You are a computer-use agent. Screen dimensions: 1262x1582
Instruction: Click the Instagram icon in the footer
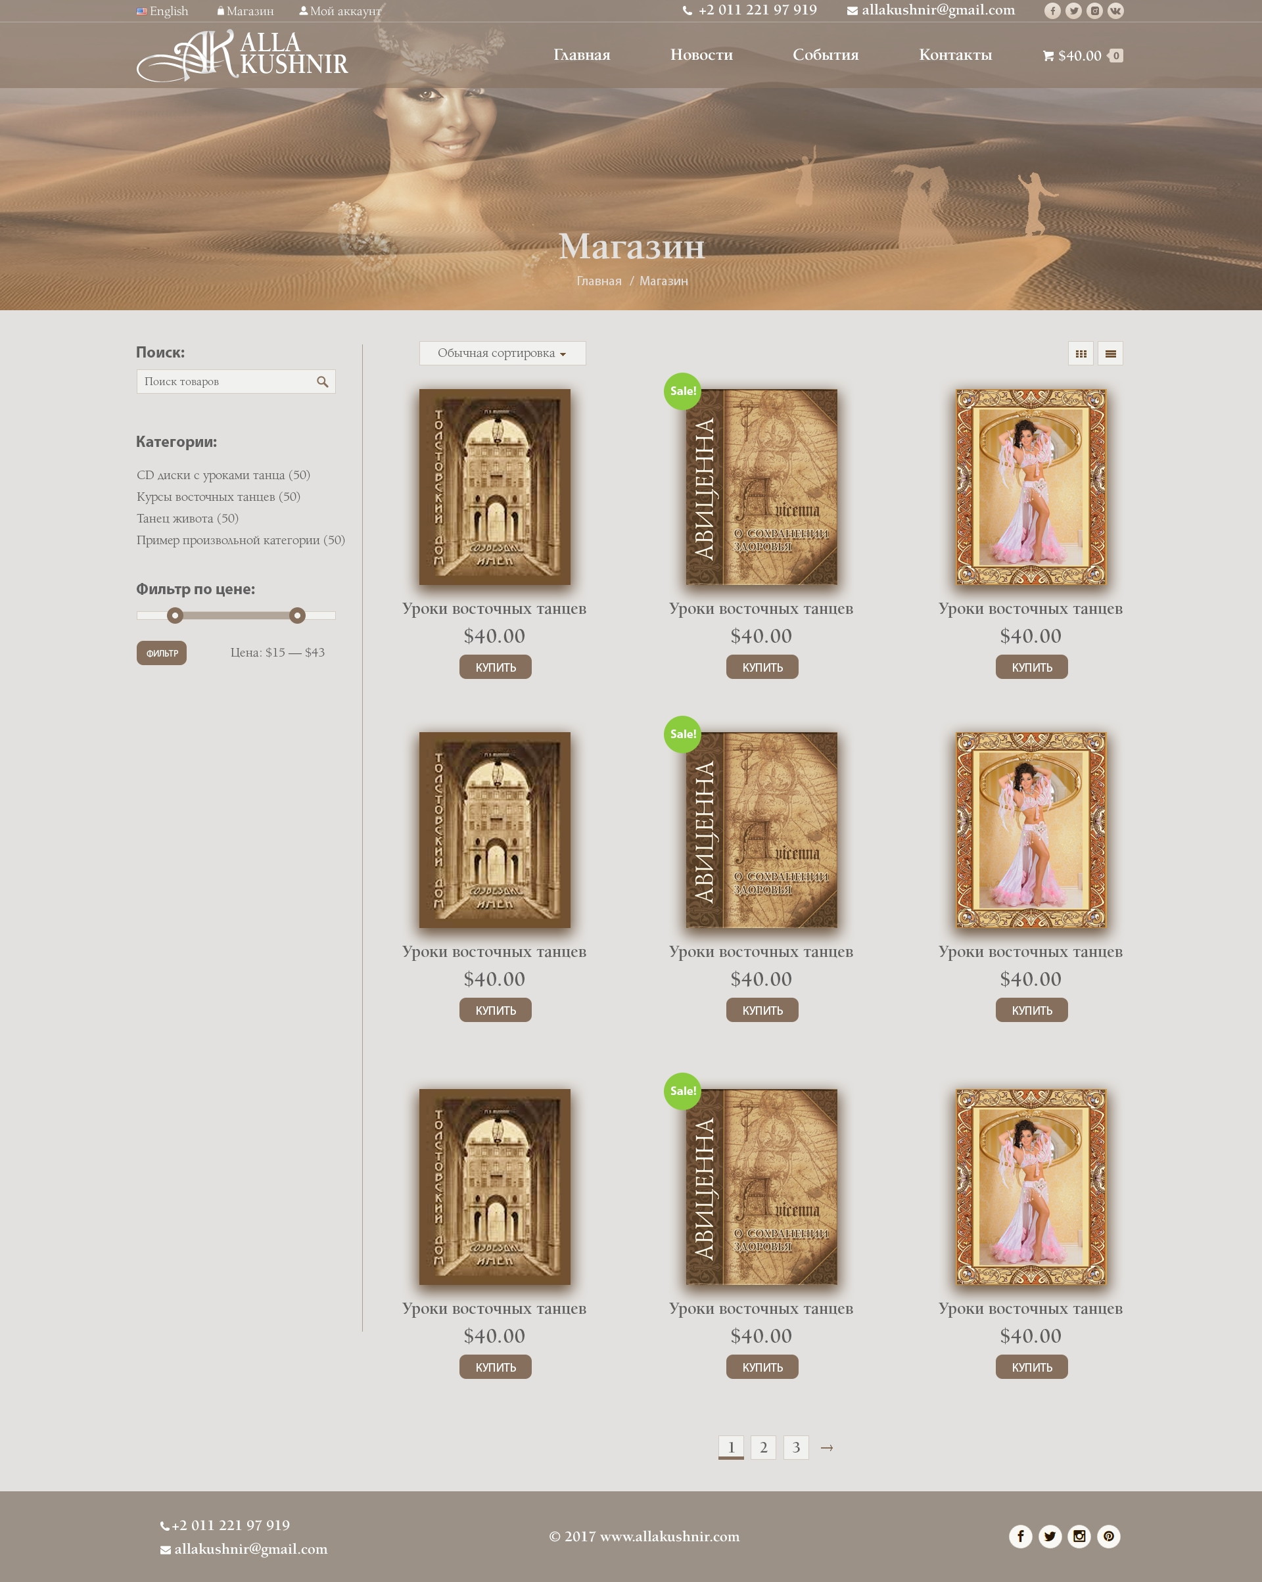[x=1079, y=1536]
